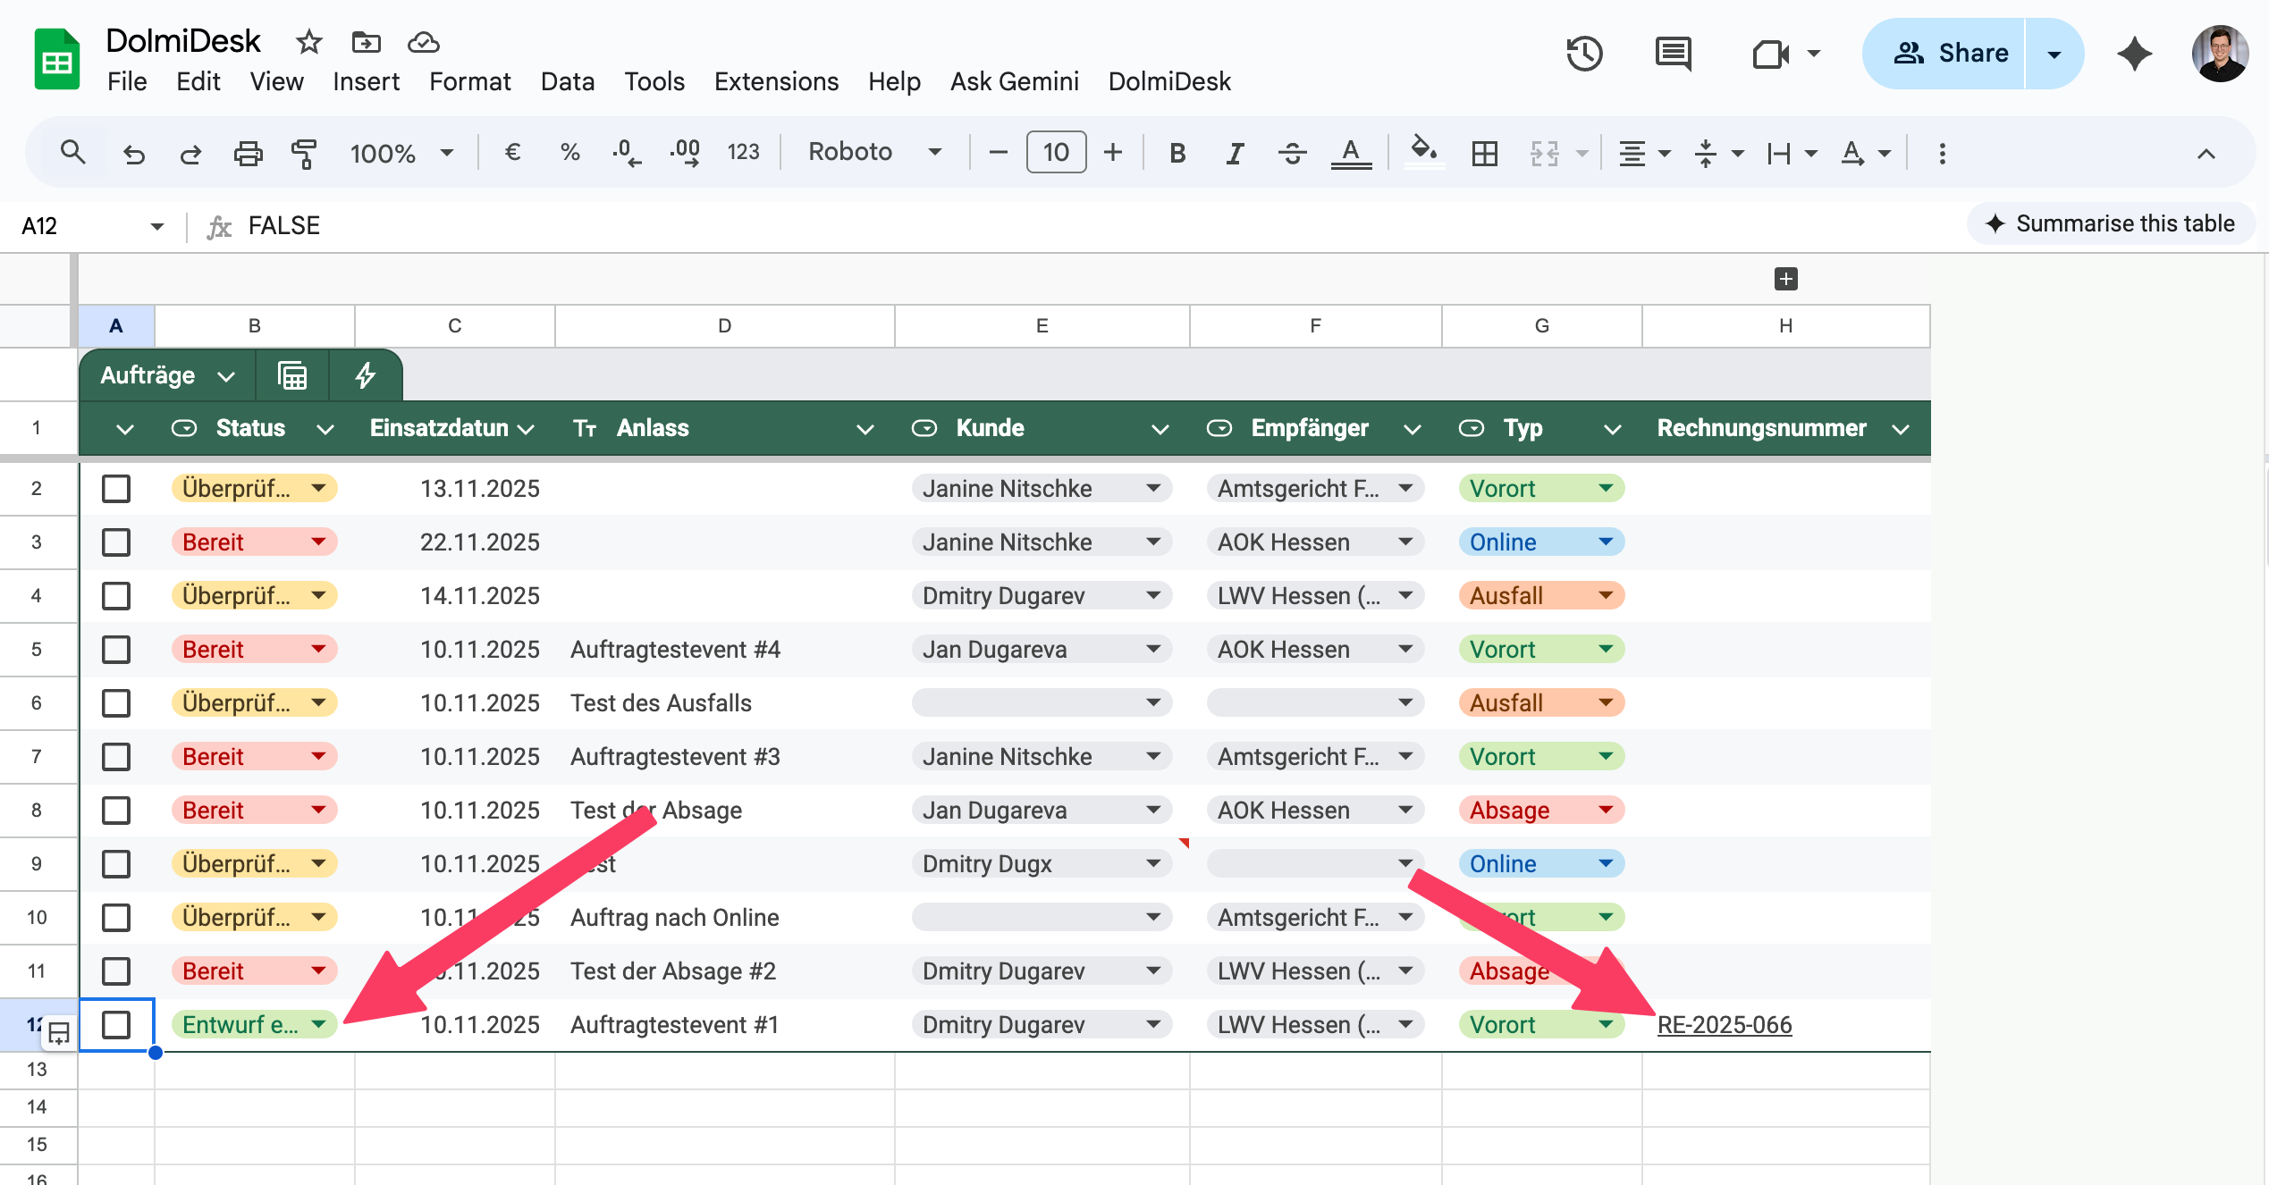Toggle the checkbox in row 12
2269x1185 pixels.
pos(116,1025)
